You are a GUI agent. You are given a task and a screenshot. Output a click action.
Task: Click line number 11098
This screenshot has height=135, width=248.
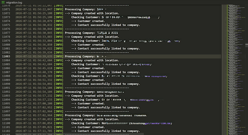6,115
